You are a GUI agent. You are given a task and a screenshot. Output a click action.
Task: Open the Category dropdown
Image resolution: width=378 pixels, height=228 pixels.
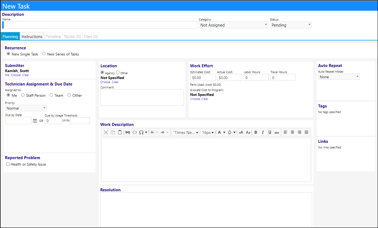click(233, 25)
